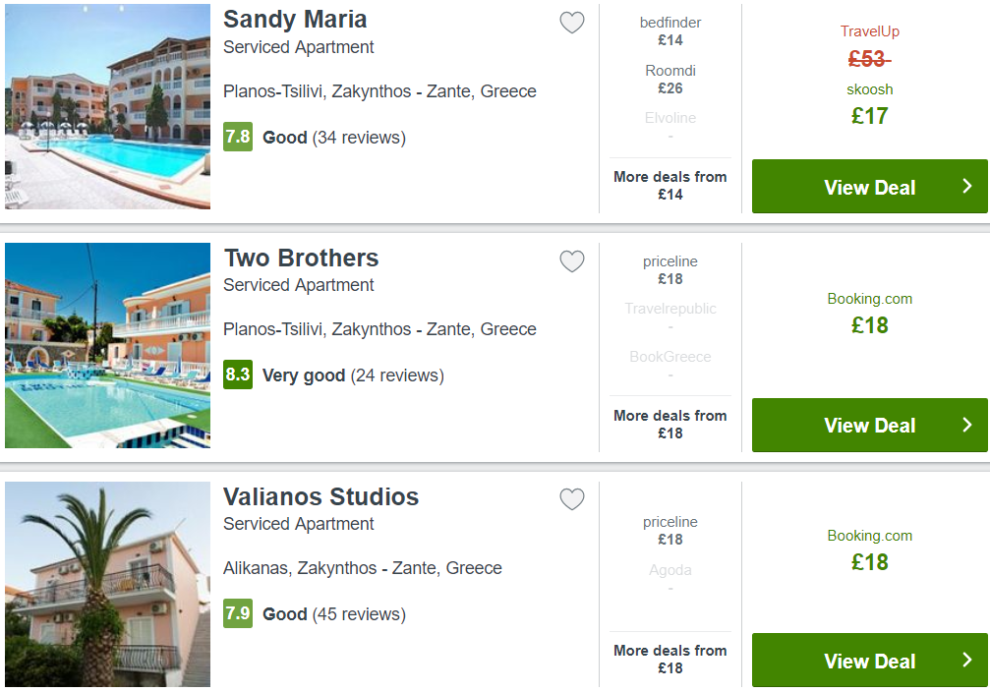The image size is (990, 692).
Task: Favorite Sandy Maria with the heart icon
Action: tap(572, 23)
